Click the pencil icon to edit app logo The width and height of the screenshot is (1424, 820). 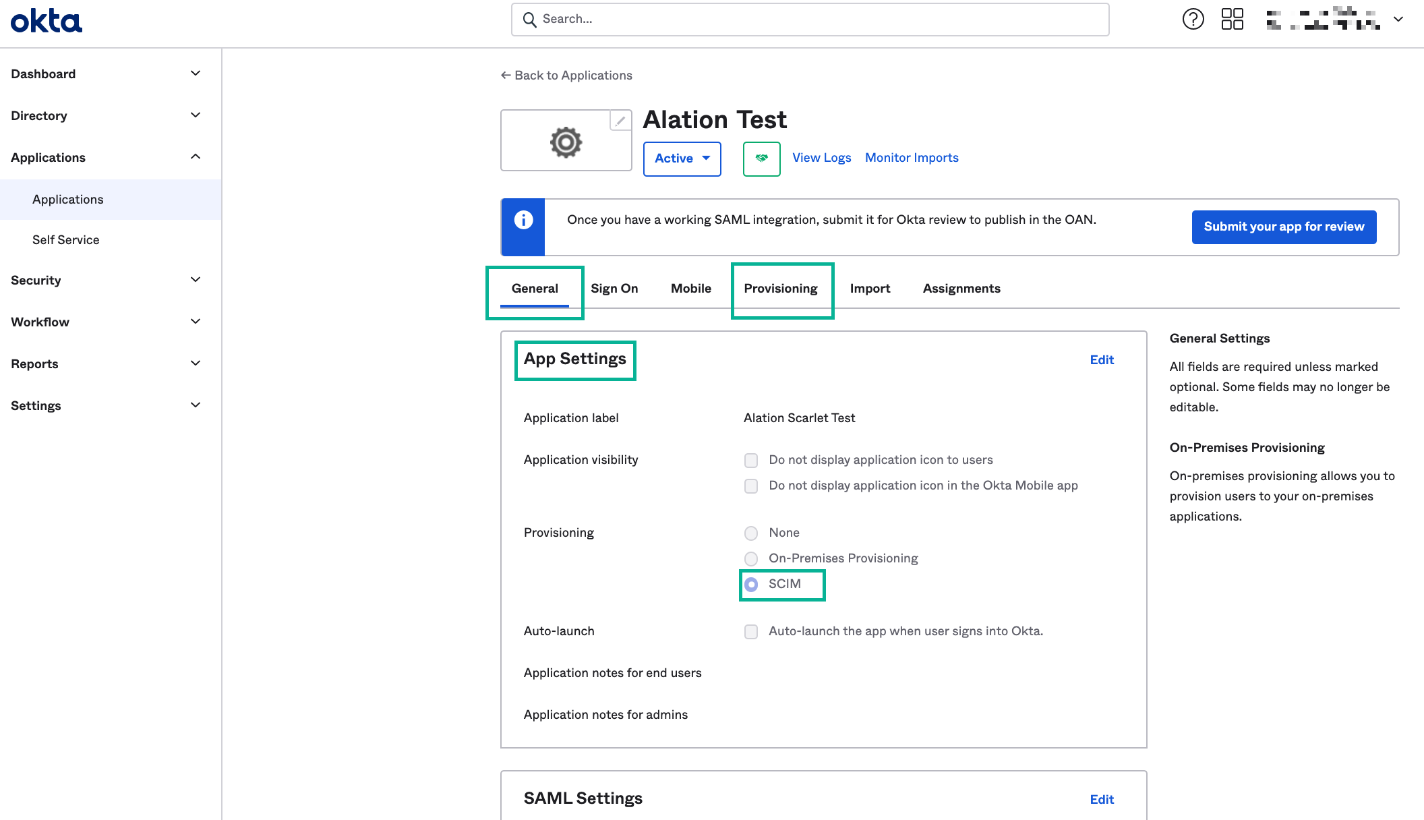pyautogui.click(x=620, y=121)
